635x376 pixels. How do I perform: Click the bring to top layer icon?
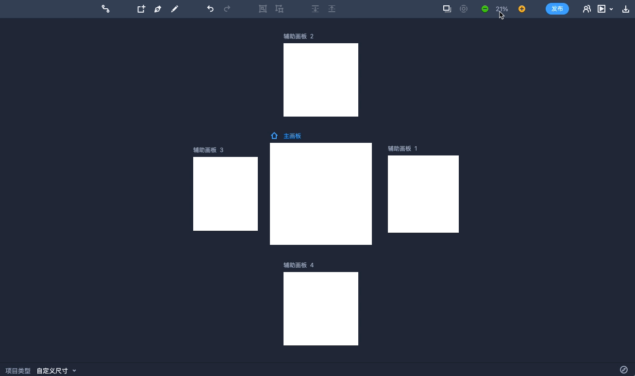[332, 9]
